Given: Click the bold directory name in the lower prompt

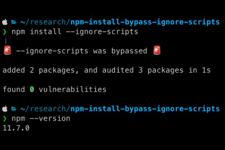Looking at the screenshot, I should point(145,109).
